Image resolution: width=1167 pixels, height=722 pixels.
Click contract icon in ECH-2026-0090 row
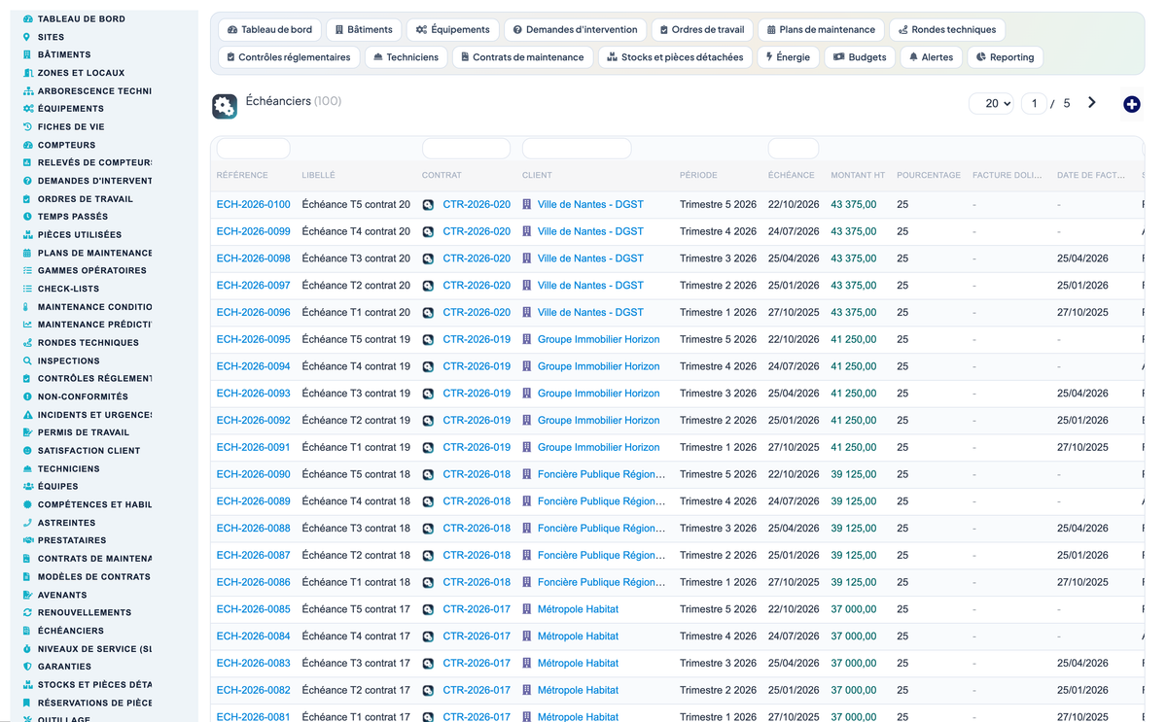coord(428,475)
